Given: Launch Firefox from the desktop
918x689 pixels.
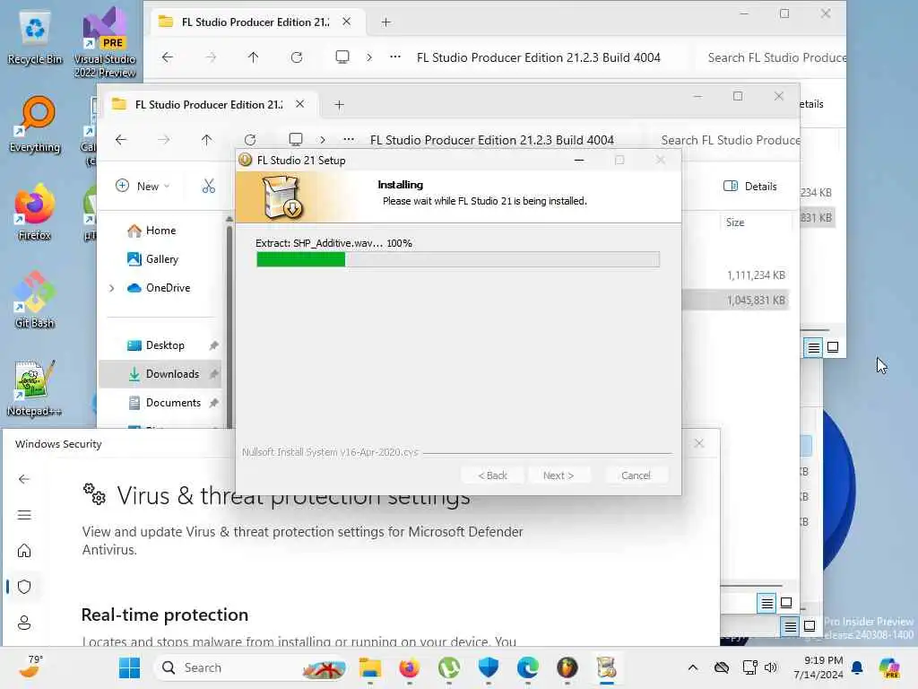Looking at the screenshot, I should (35, 212).
